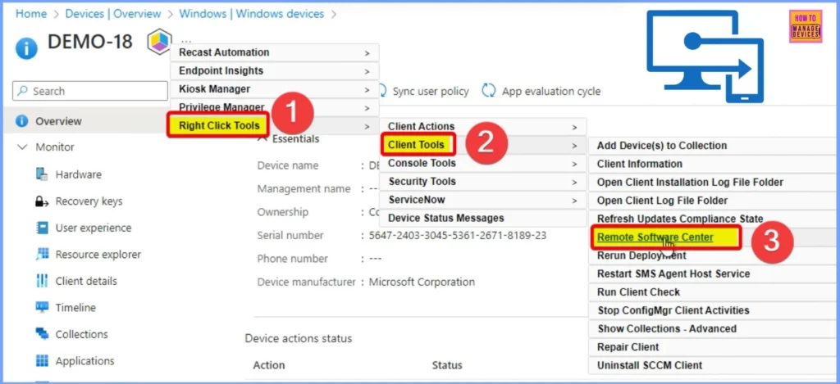
Task: Click the App evaluation cycle button
Action: click(541, 92)
